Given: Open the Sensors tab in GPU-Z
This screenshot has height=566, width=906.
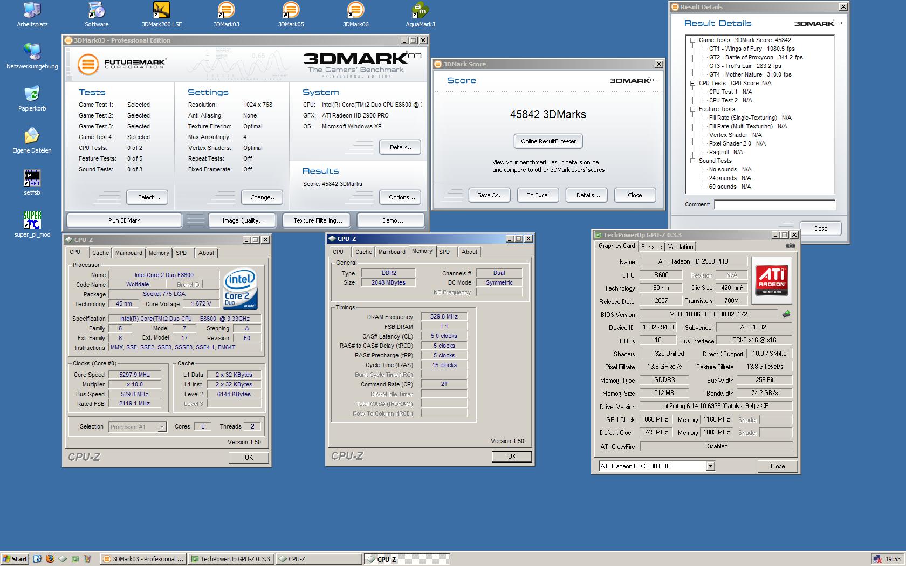Looking at the screenshot, I should click(x=651, y=247).
